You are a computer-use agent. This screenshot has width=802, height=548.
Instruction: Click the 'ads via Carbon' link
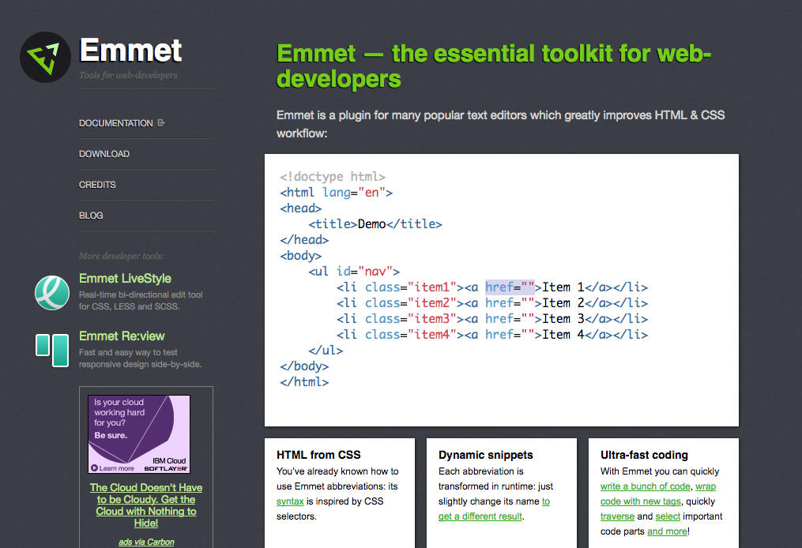point(146,542)
